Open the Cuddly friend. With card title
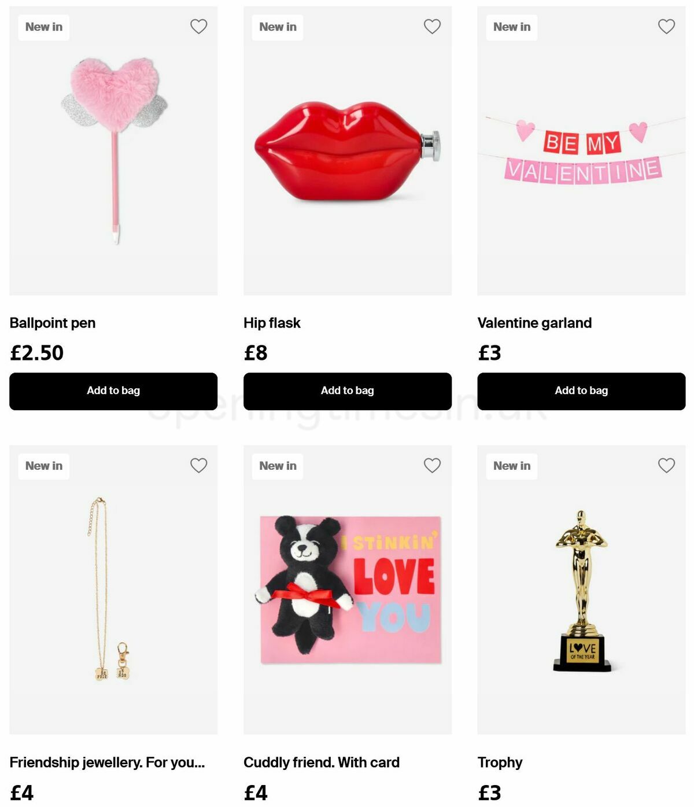This screenshot has height=807, width=694. [x=322, y=762]
